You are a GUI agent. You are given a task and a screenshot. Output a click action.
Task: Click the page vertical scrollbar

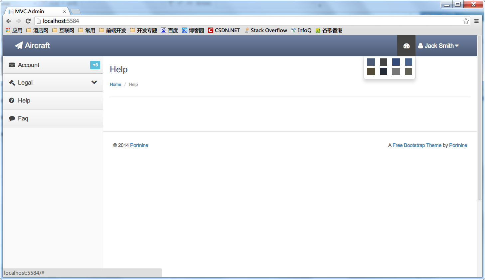click(479, 118)
